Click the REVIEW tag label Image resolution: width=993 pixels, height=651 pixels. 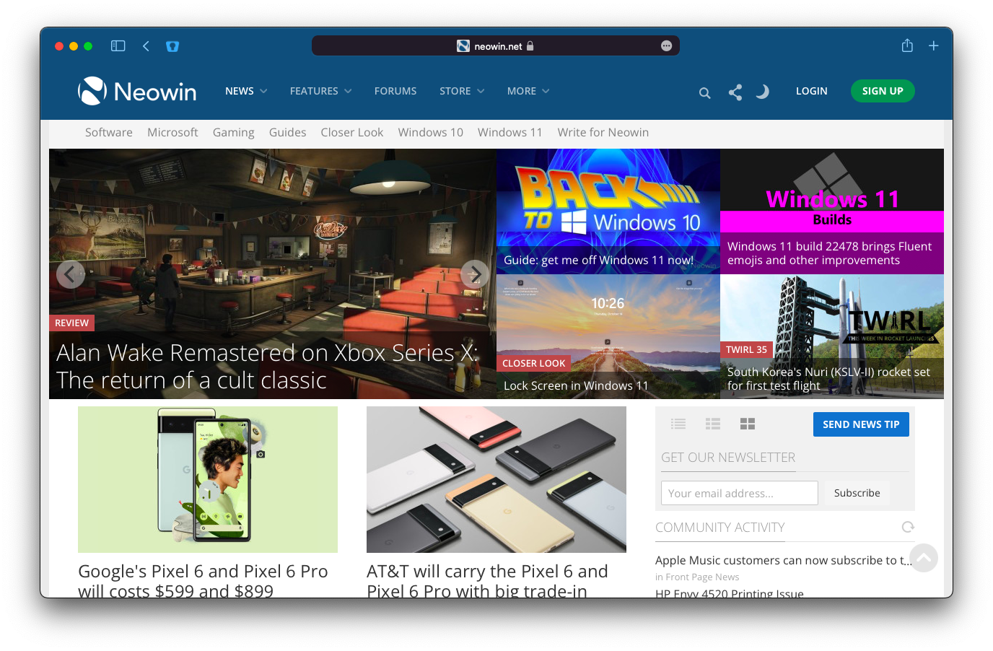click(x=72, y=323)
